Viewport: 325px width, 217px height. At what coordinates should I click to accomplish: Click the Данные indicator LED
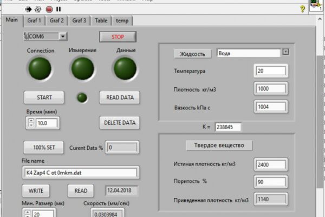click(125, 68)
